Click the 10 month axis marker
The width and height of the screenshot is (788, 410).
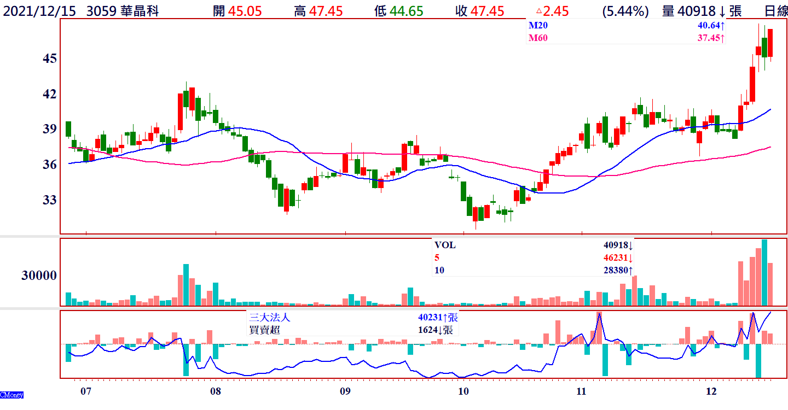[463, 391]
